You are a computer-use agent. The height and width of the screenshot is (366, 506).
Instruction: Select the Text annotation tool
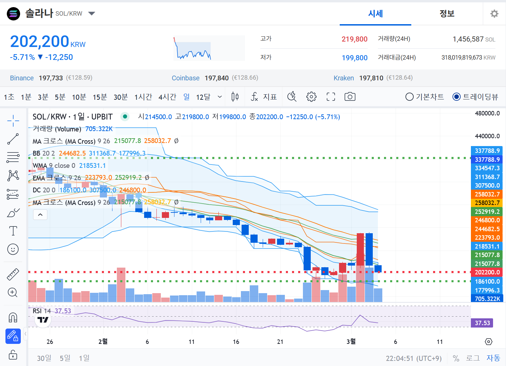coord(13,231)
